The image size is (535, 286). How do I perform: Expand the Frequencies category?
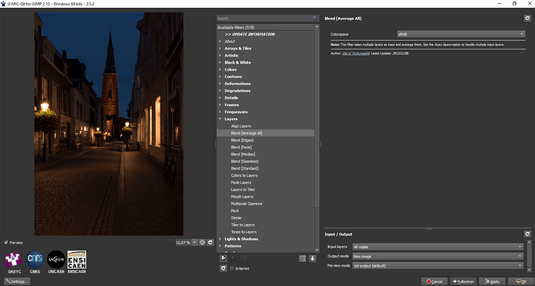(x=220, y=112)
